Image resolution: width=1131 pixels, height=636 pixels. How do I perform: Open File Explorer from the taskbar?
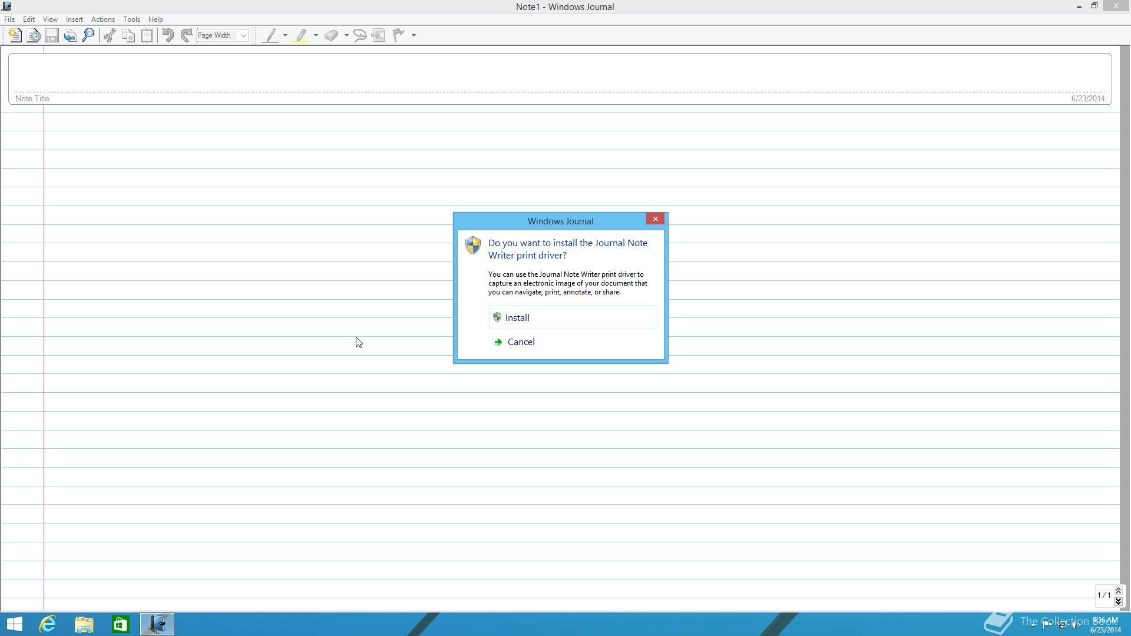pos(84,624)
